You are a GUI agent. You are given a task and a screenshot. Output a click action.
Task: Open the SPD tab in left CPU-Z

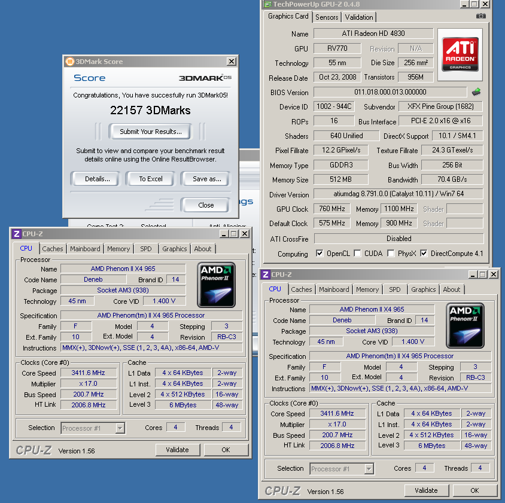(x=146, y=249)
